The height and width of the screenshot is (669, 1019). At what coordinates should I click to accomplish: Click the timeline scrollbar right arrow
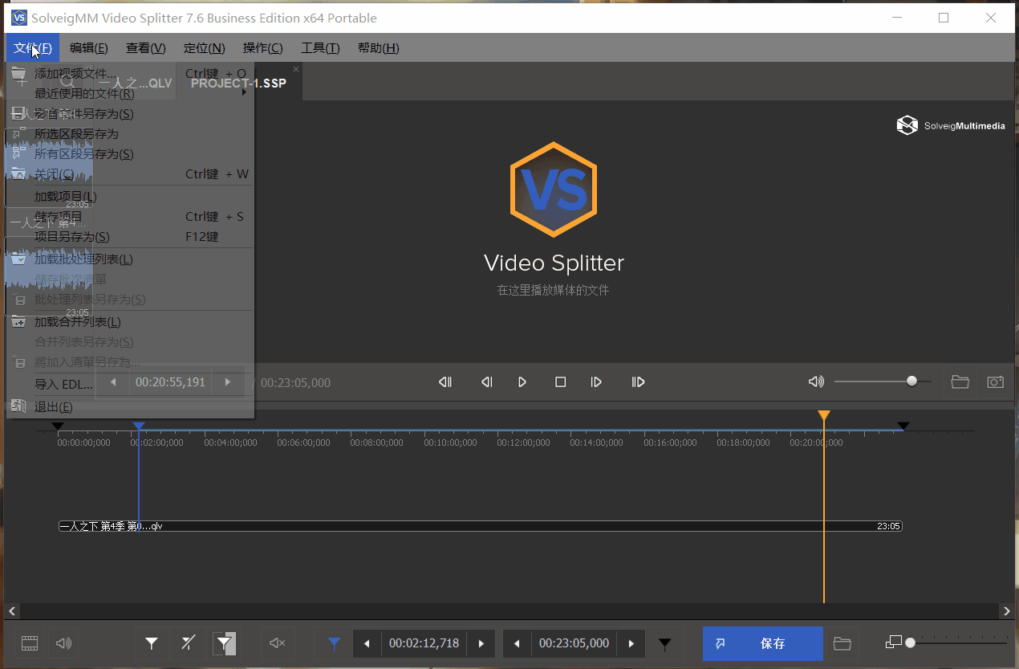[x=1007, y=611]
